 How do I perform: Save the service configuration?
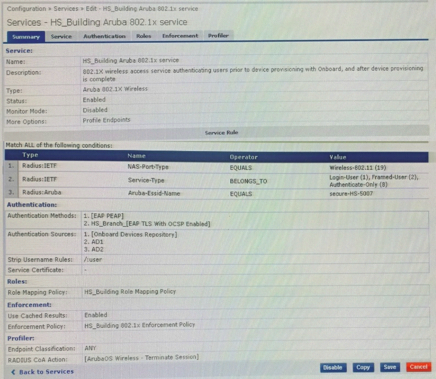point(390,367)
